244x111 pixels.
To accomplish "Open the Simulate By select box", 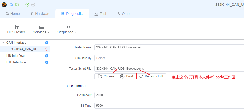I will pos(169,58).
